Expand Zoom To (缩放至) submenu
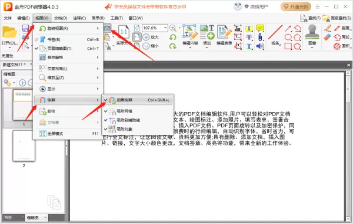 tap(68, 77)
